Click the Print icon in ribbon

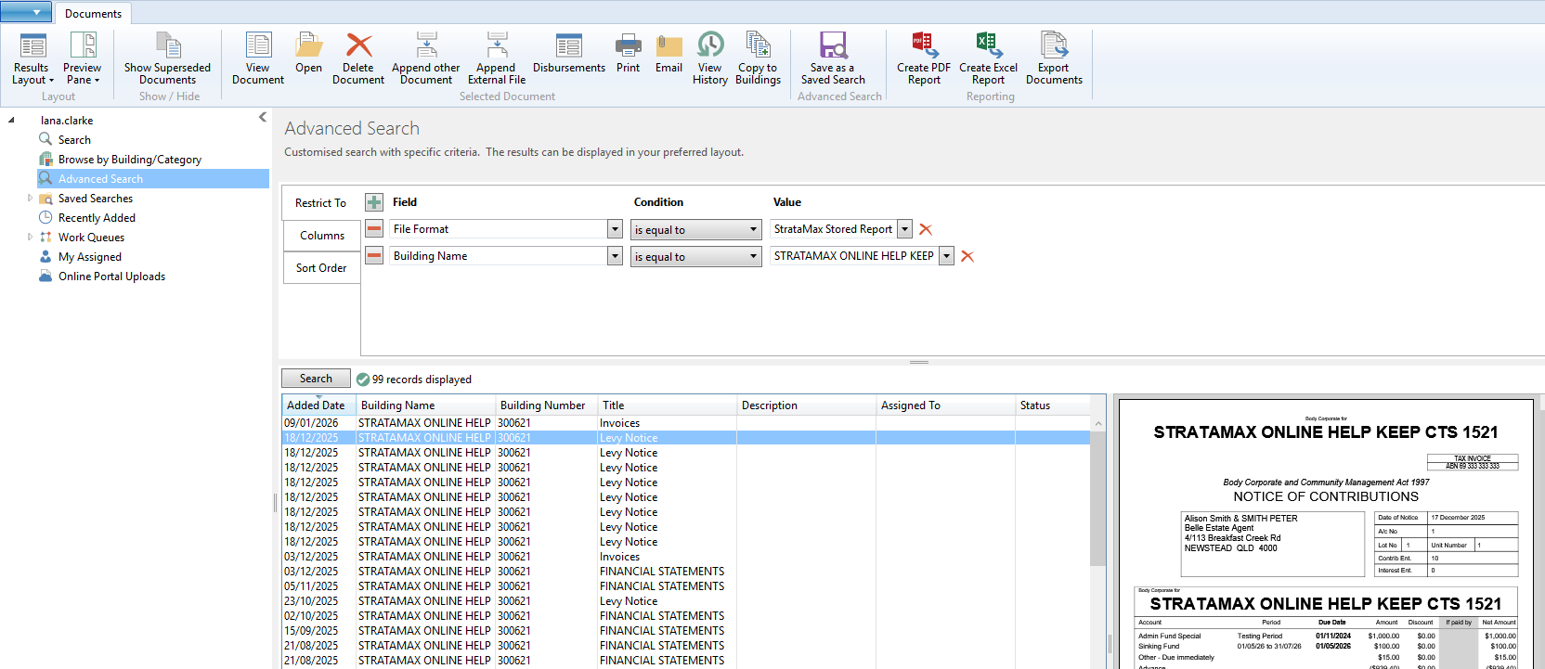point(628,54)
